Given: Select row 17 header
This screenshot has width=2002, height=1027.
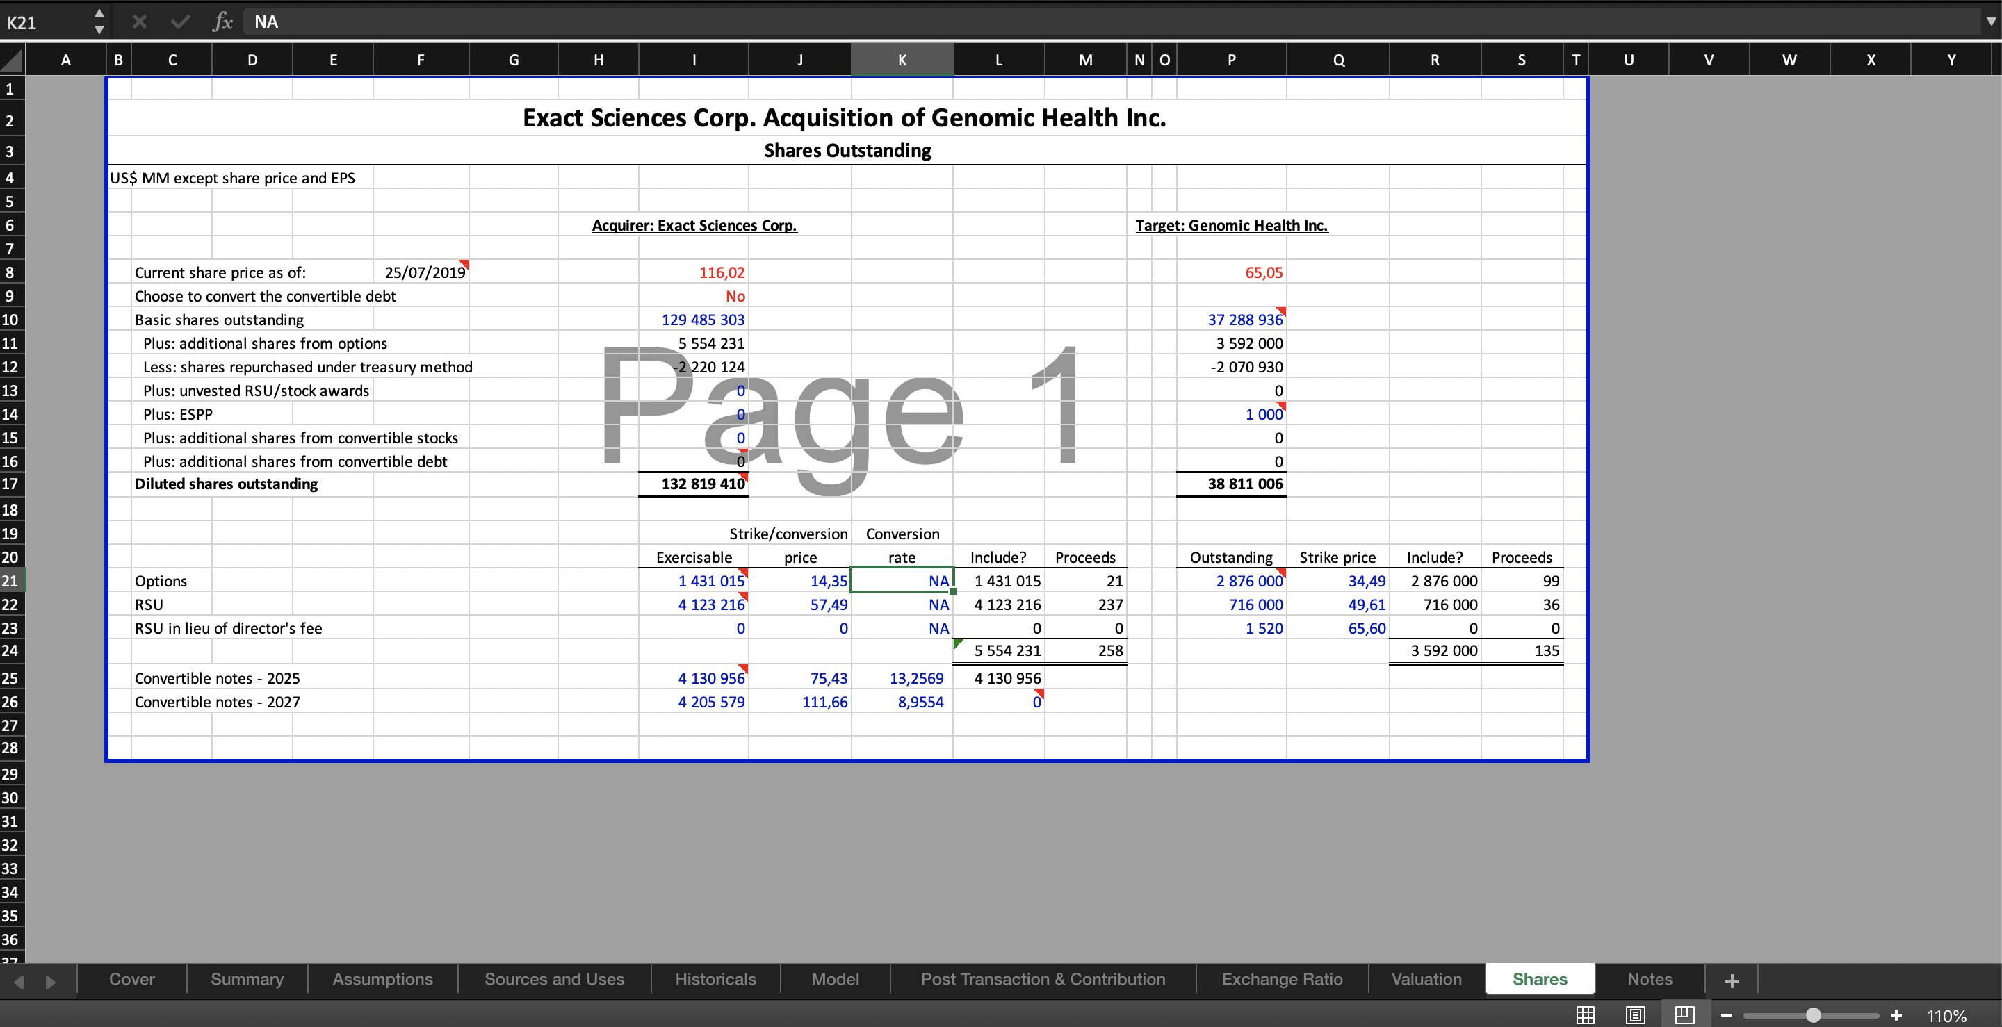Looking at the screenshot, I should [x=13, y=484].
